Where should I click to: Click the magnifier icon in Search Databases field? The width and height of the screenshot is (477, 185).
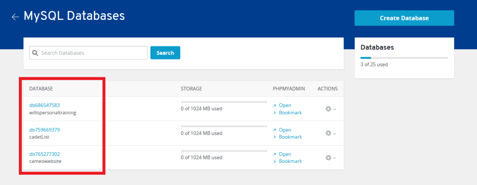point(35,53)
